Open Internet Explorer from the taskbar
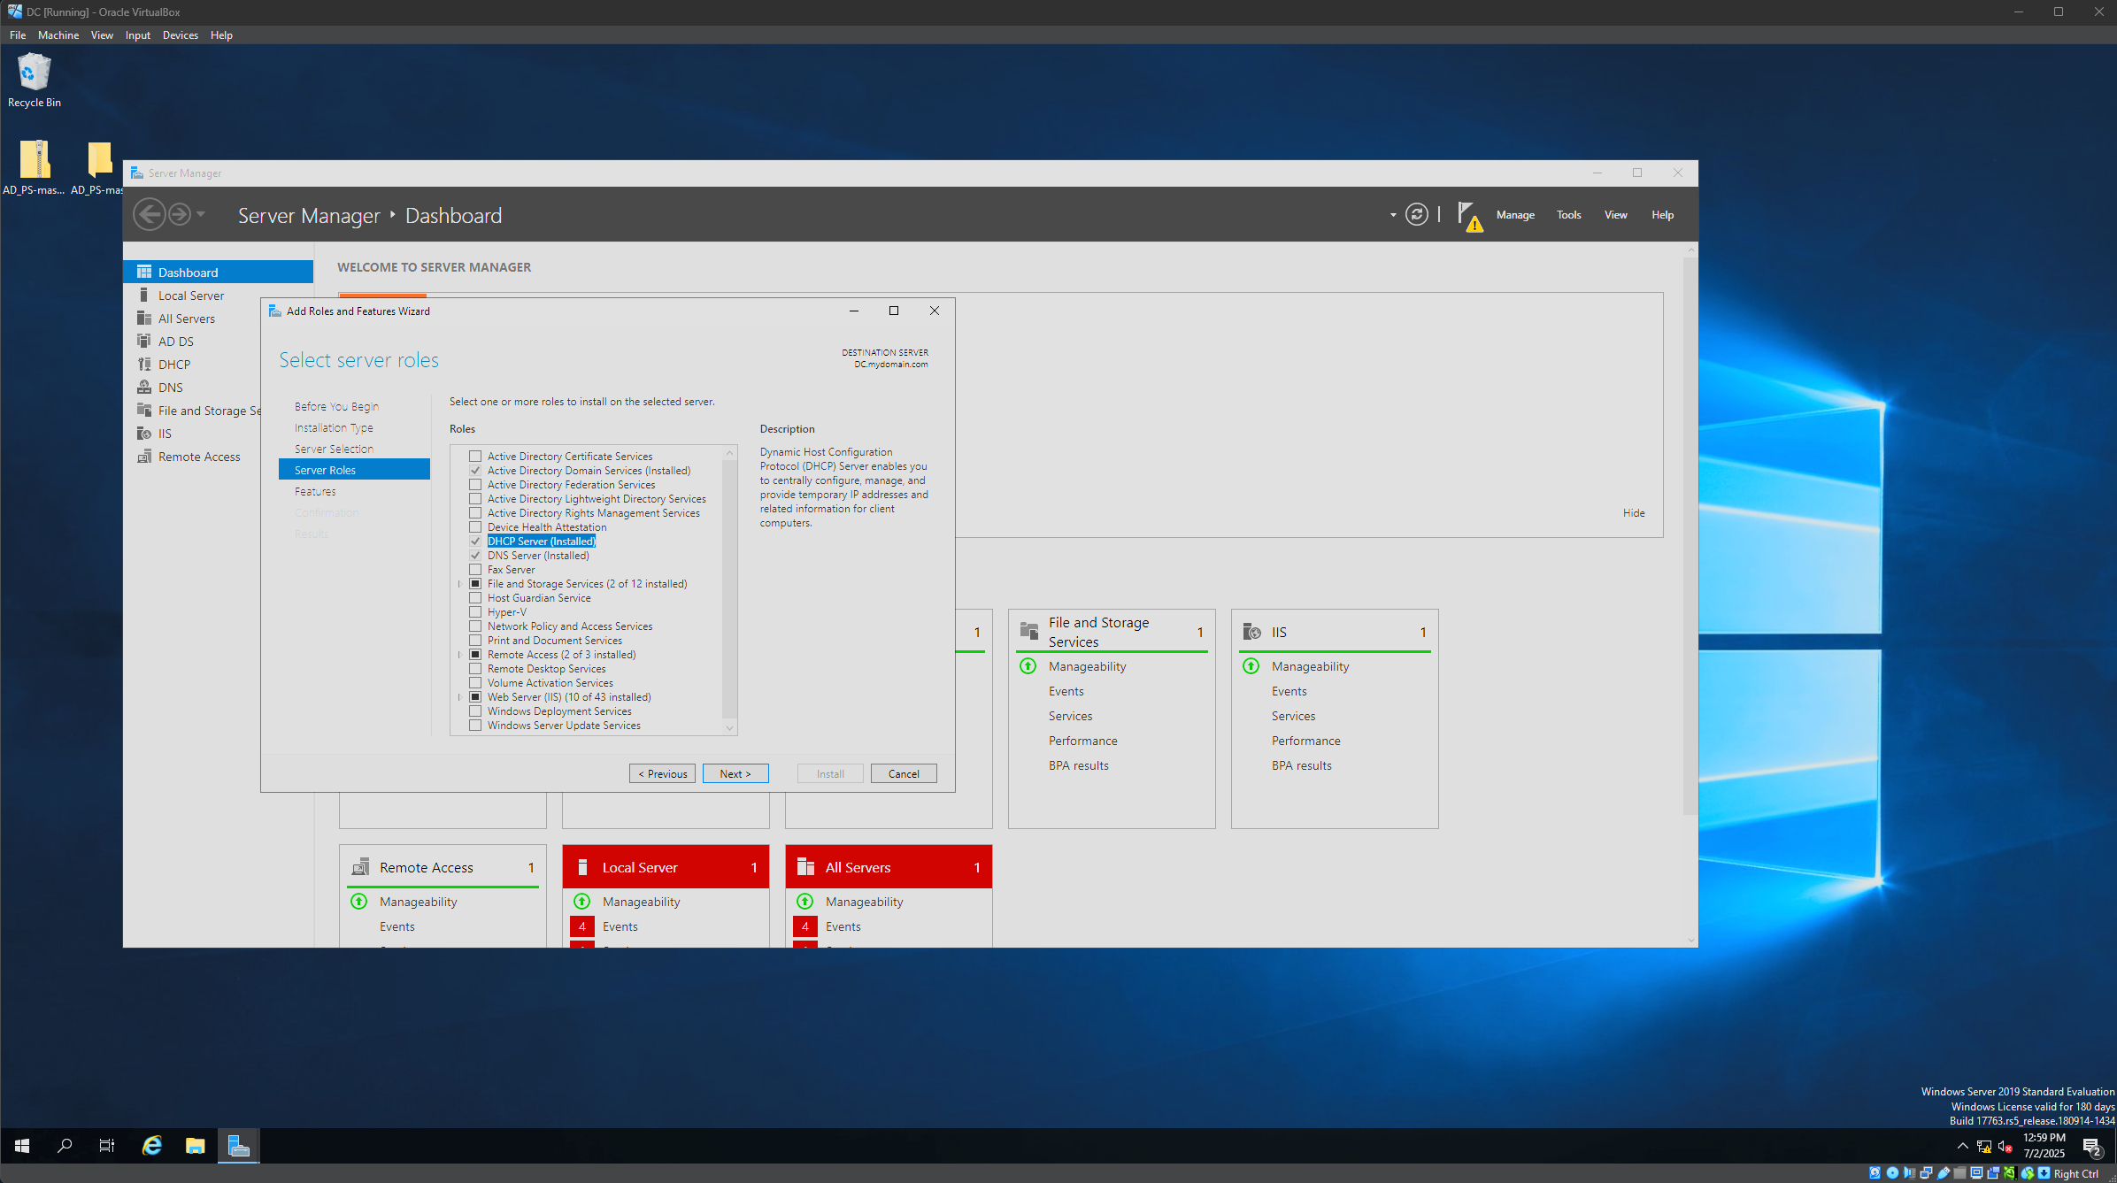The height and width of the screenshot is (1183, 2117). [x=152, y=1146]
